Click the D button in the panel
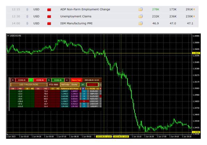This screenshot has width=207, height=145. 13,80
